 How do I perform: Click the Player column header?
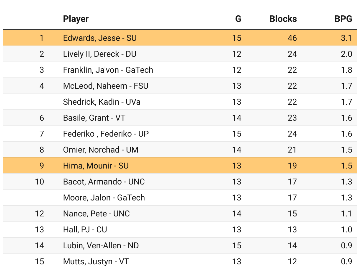(76, 19)
